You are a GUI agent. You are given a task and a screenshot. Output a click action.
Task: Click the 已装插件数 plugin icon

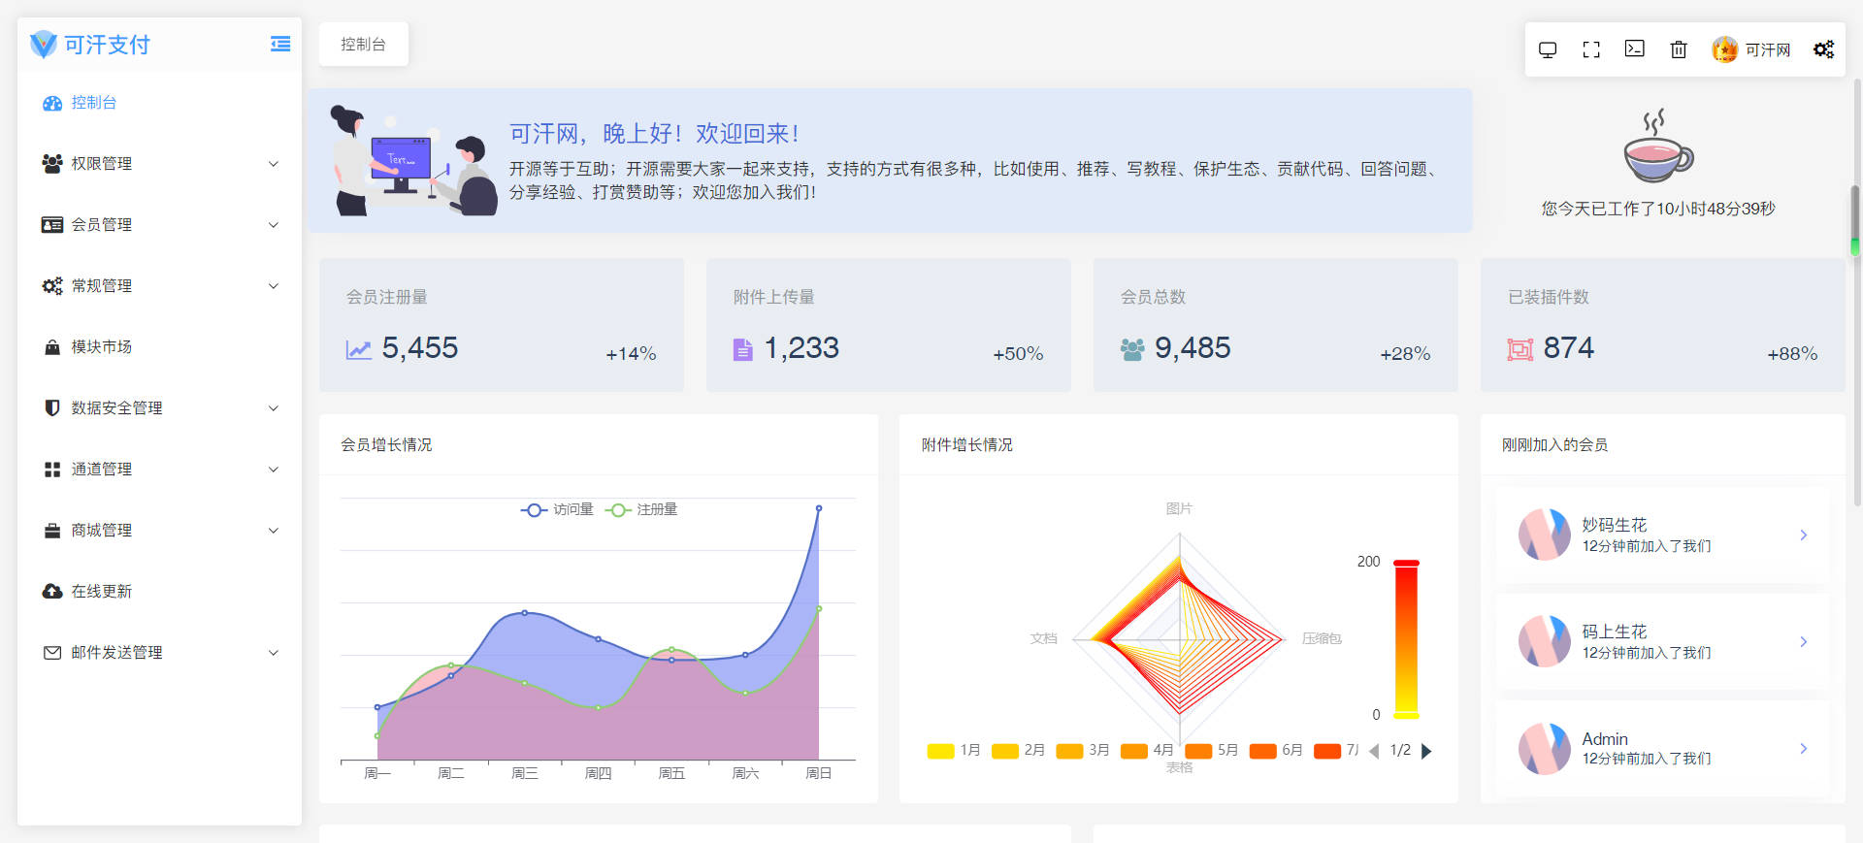coord(1520,349)
